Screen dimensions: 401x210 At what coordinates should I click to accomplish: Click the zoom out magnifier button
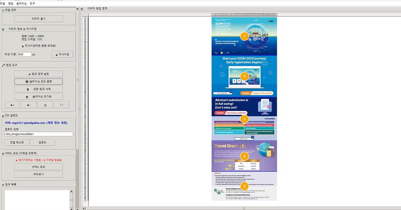29,105
